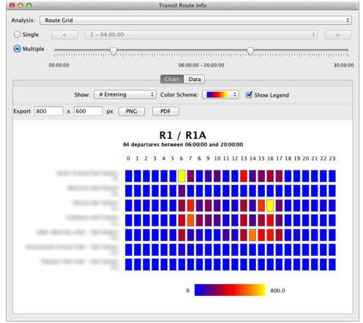Switch to the Data tab
Screen dimensions: 363x323
click(194, 79)
